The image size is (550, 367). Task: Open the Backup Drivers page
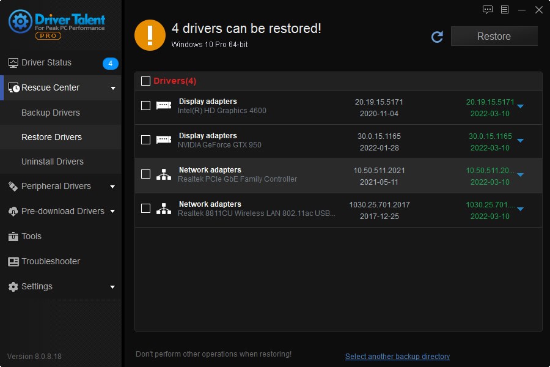click(x=51, y=113)
